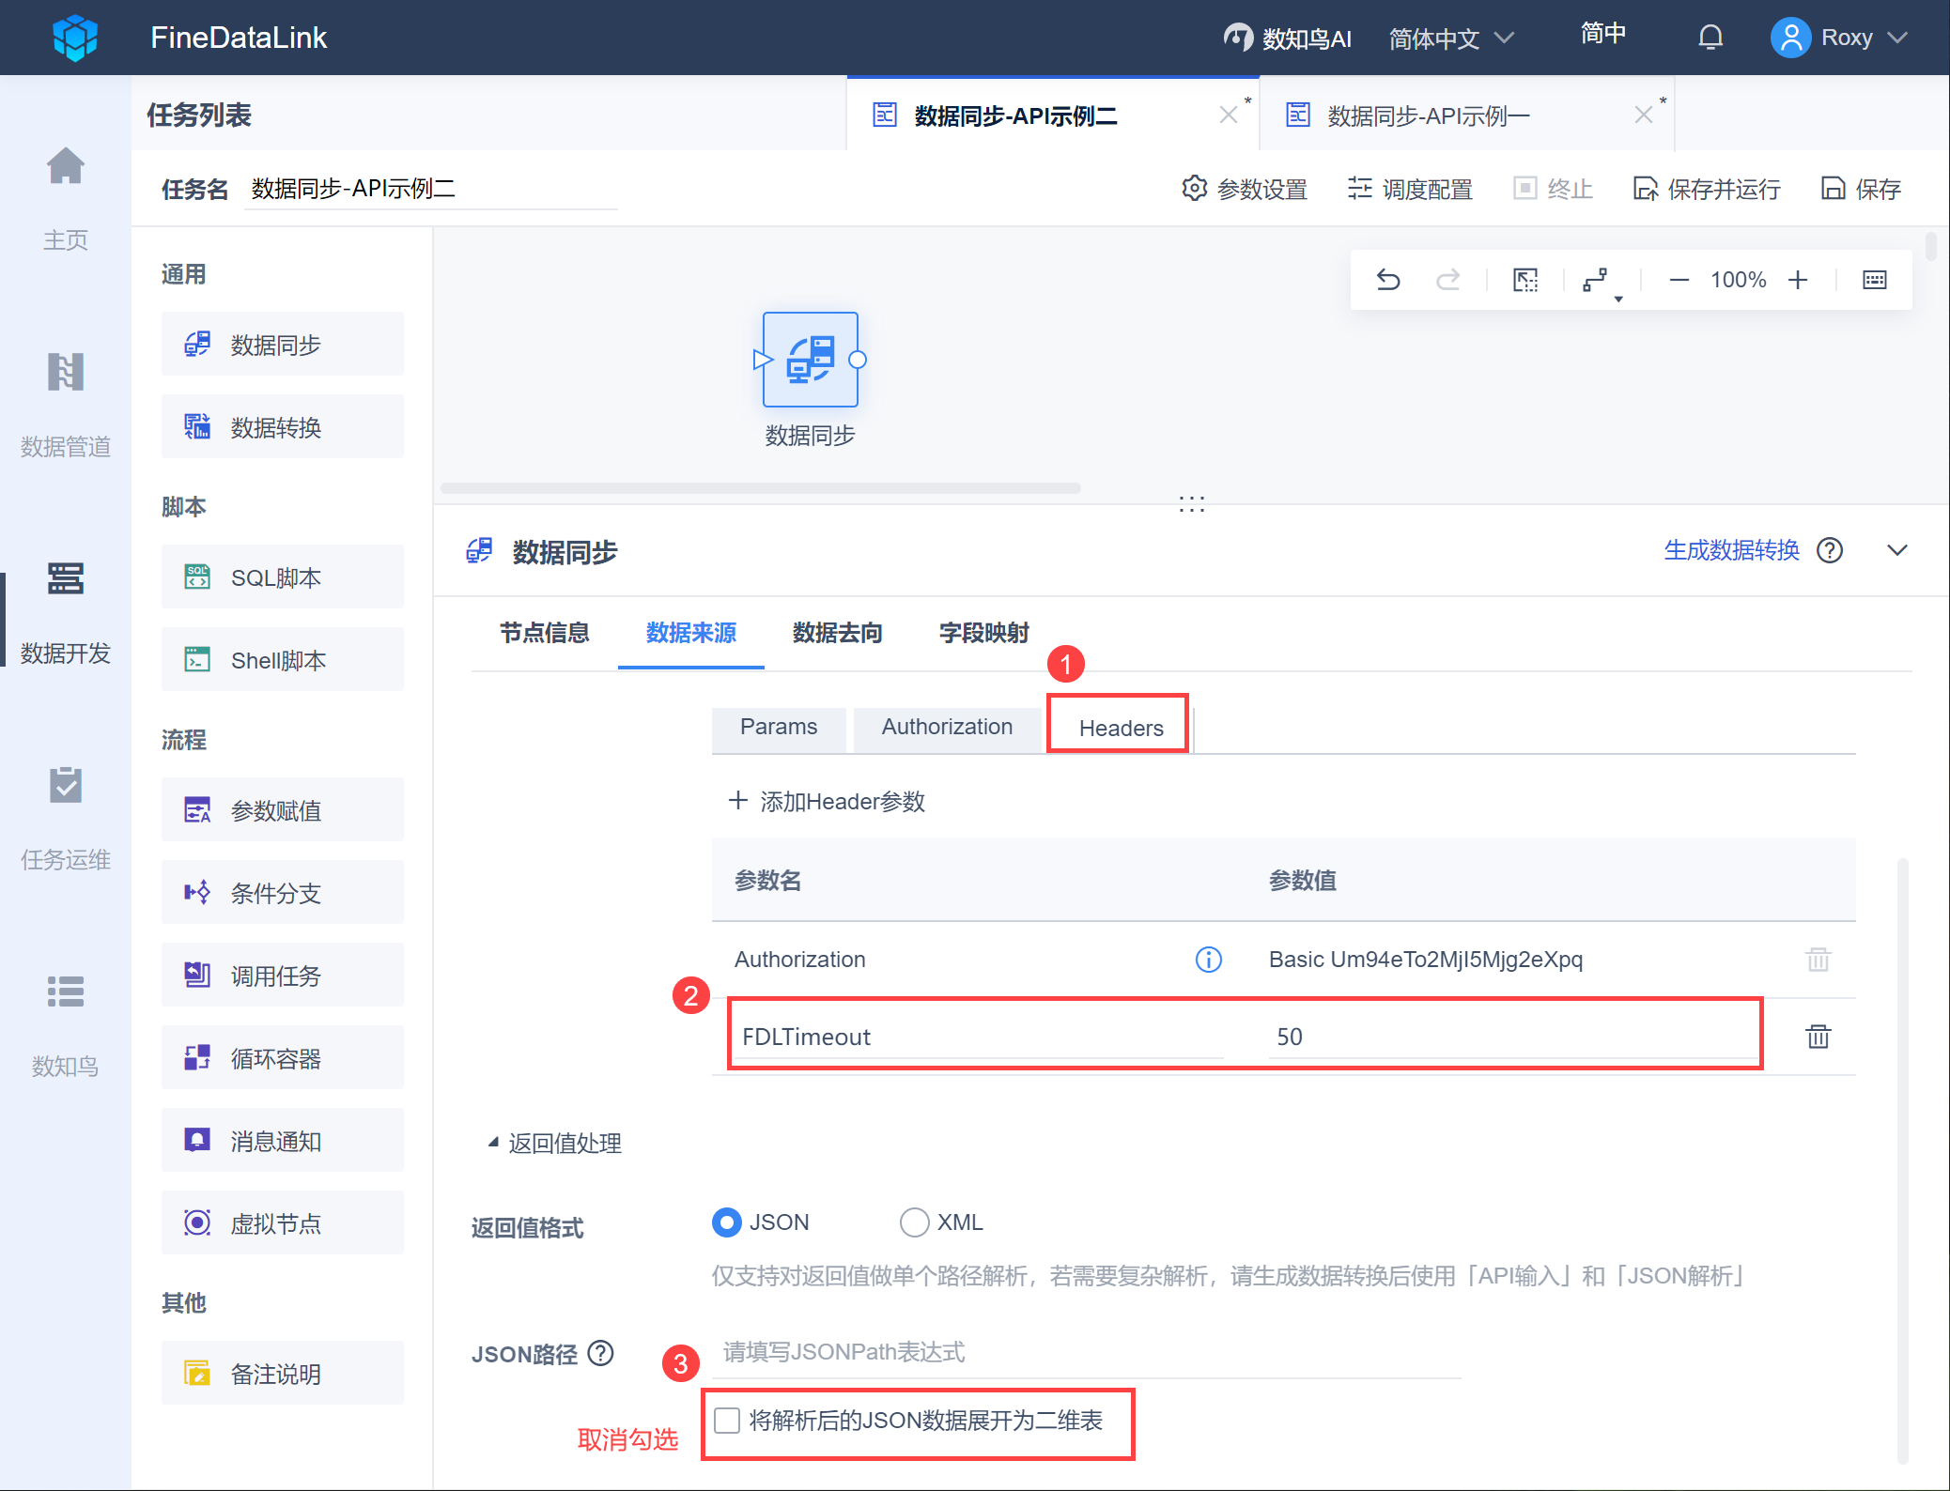Viewport: 1950px width, 1491px height.
Task: Open the notification bell
Action: point(1710,38)
